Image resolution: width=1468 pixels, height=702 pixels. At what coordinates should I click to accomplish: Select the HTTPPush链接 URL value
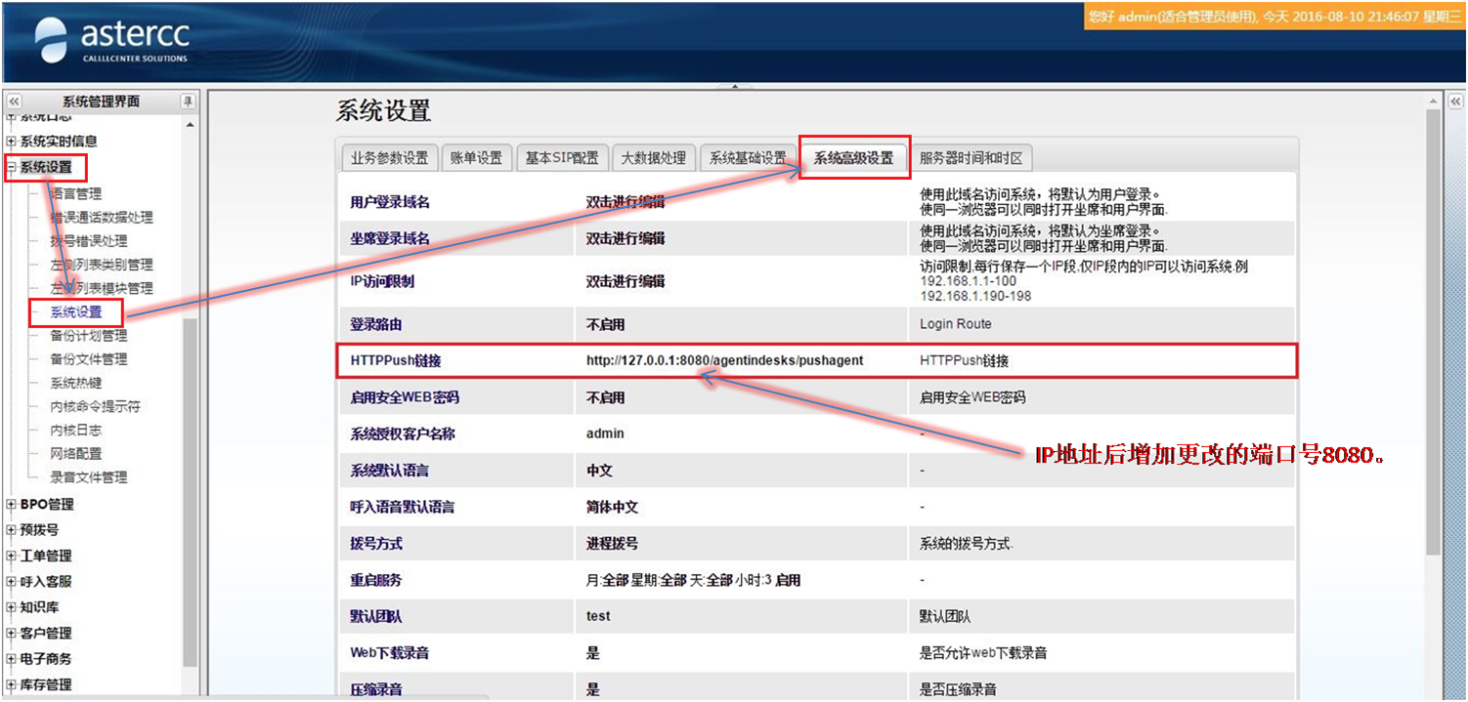[724, 360]
